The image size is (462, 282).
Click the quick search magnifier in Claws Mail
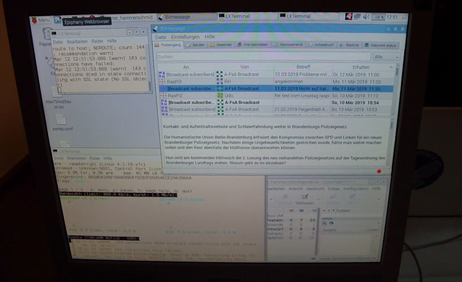coord(325,223)
